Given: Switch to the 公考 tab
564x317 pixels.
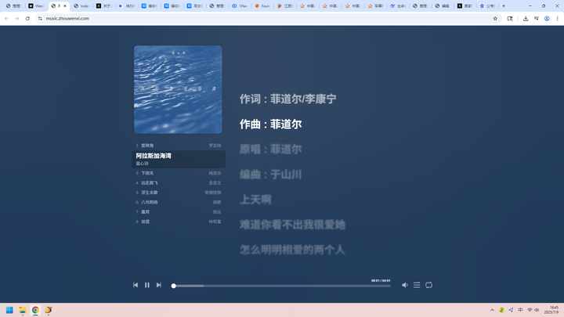Looking at the screenshot, I should pyautogui.click(x=488, y=5).
